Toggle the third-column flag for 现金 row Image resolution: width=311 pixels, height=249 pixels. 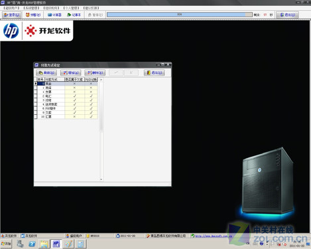[74, 84]
